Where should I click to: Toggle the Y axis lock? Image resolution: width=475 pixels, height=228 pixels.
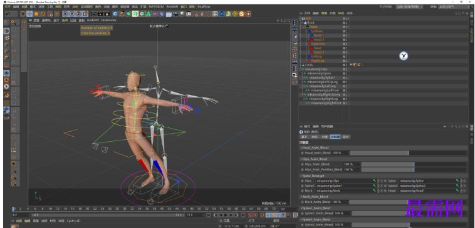click(x=72, y=14)
